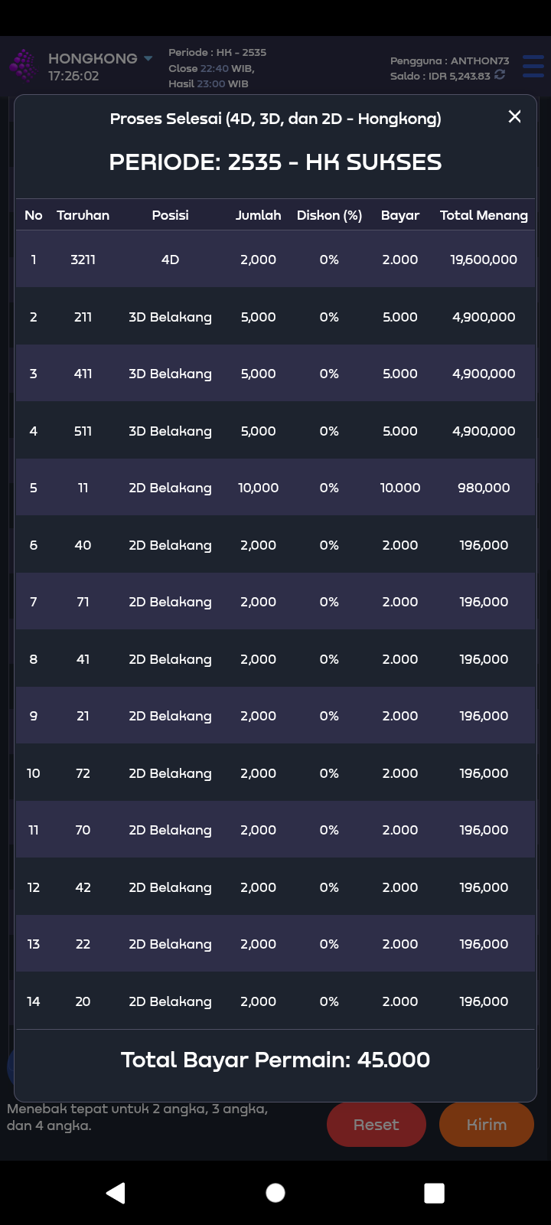This screenshot has width=551, height=1225.
Task: Select the Total Menang column header
Action: pyautogui.click(x=484, y=215)
